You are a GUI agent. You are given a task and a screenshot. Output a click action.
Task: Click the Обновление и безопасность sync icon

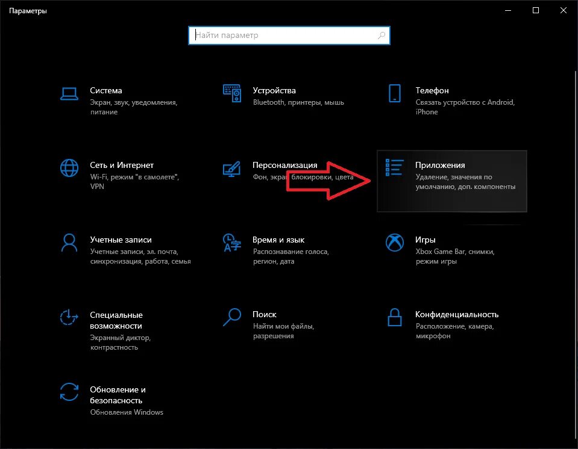pos(69,392)
